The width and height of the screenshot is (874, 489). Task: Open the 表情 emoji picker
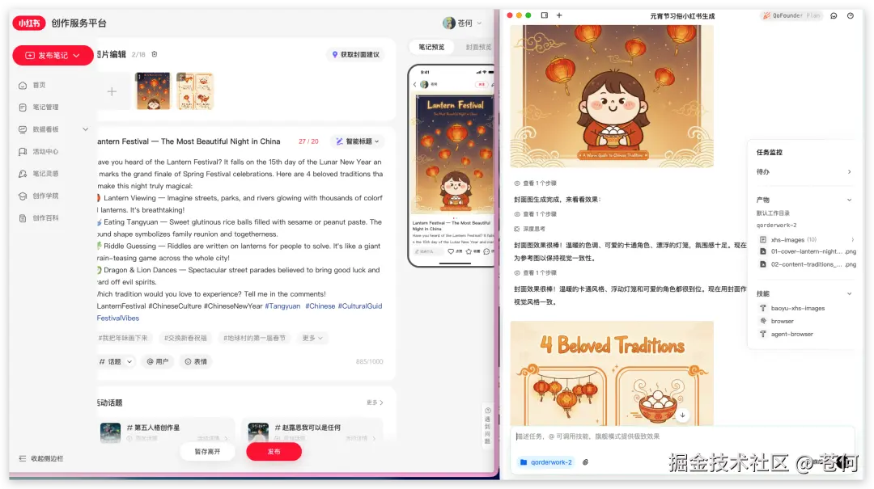[x=196, y=361]
